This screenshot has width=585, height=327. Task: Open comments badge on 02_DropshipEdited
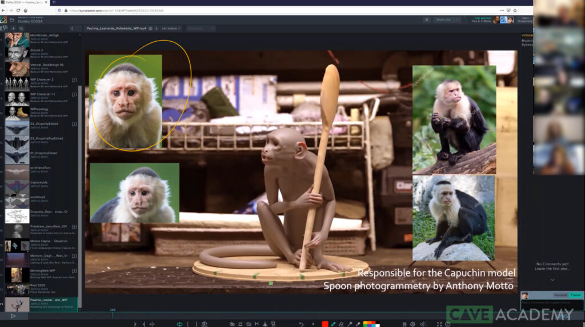(74, 124)
